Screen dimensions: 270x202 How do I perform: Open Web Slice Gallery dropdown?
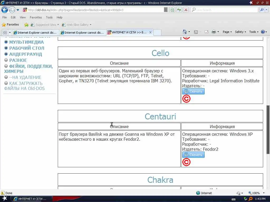coord(76,25)
